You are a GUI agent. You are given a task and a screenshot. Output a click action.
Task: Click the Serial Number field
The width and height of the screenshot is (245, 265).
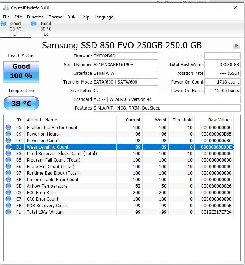126,65
